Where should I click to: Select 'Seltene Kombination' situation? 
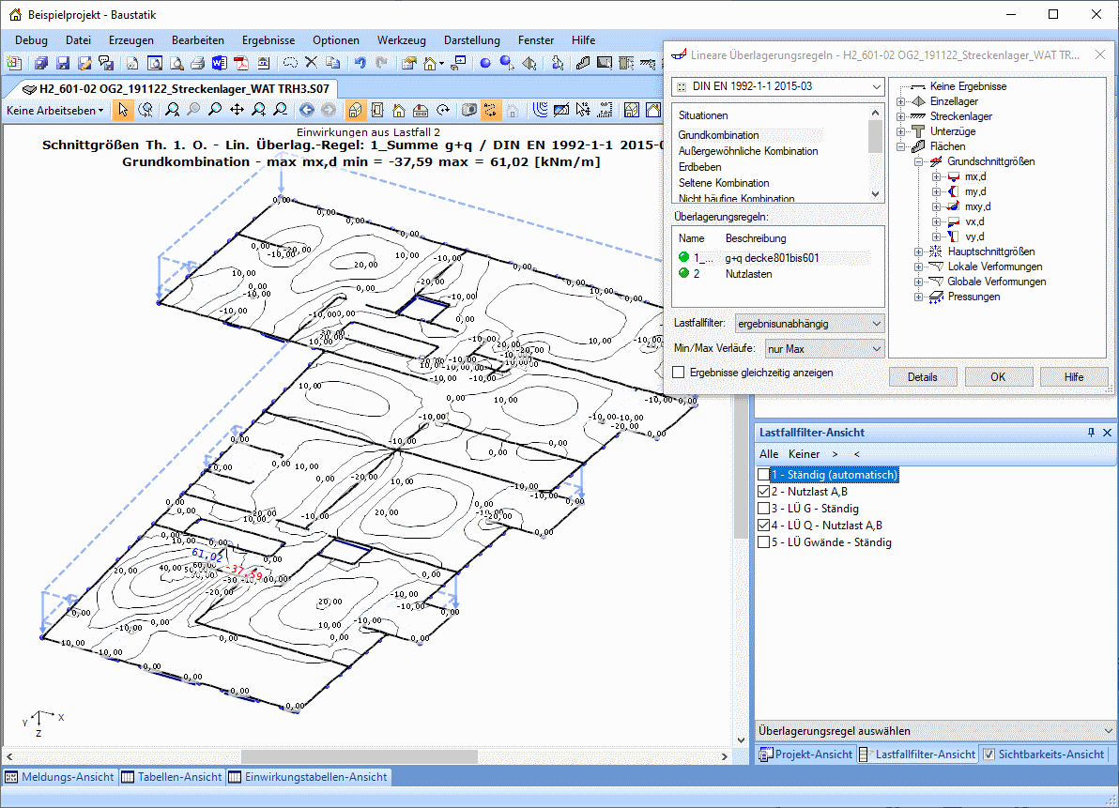coord(724,183)
